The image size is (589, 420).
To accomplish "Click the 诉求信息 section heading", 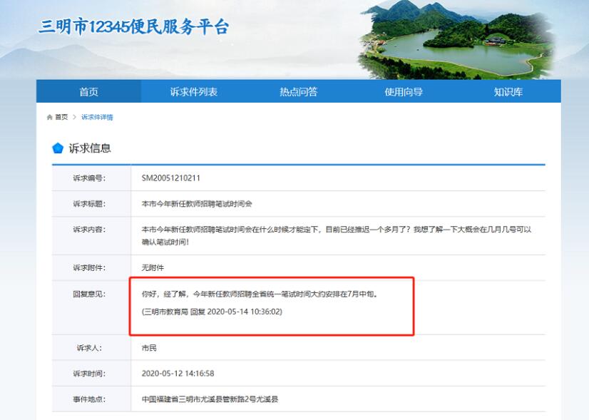I will pos(90,148).
